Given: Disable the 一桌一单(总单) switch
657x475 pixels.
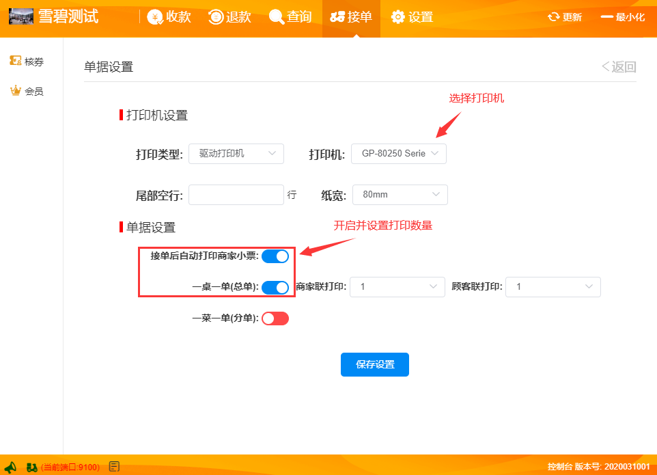Looking at the screenshot, I should click(x=275, y=288).
